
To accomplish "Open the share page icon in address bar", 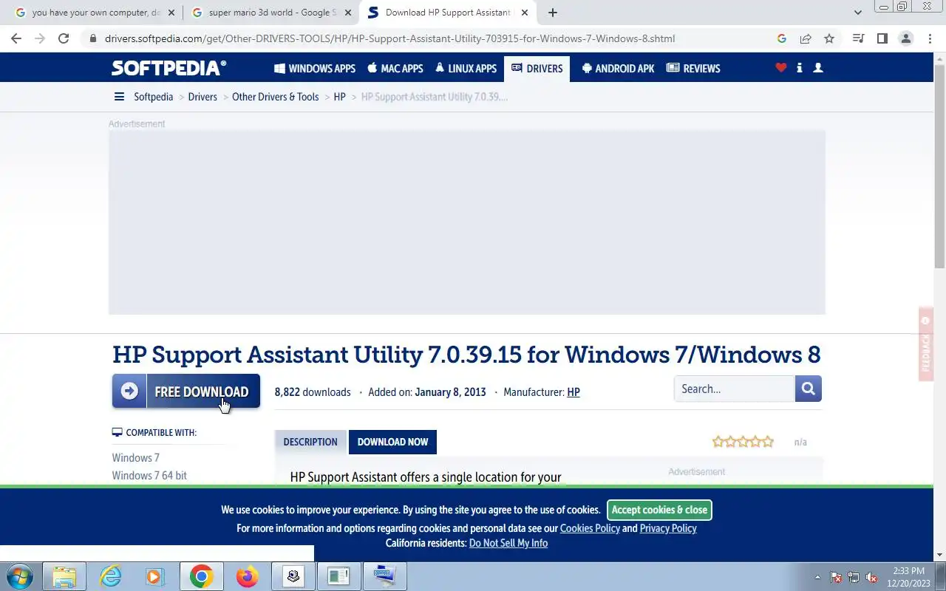I will click(x=806, y=38).
